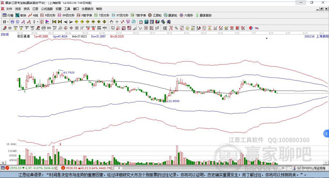The width and height of the screenshot is (329, 178).
Task: Click the red-blue yin-yang icon
Action: pos(251,28)
